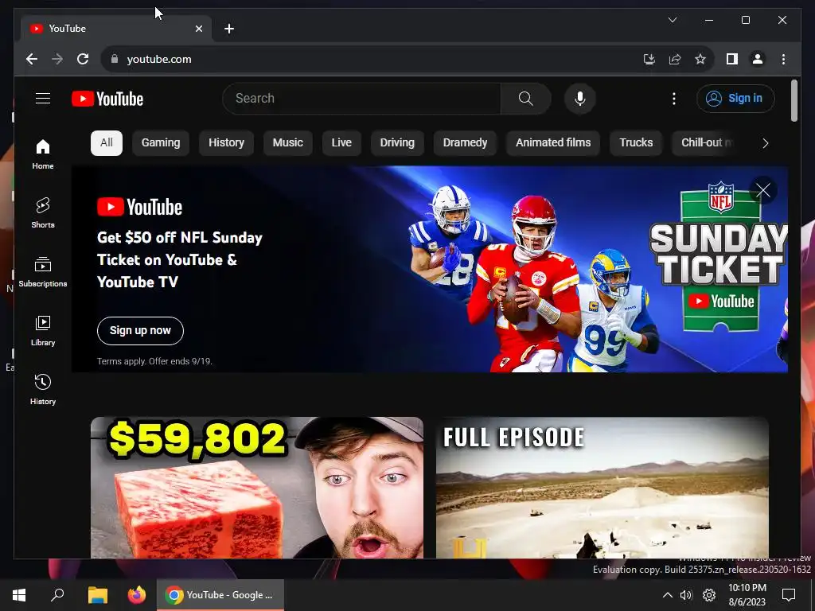This screenshot has height=611, width=815.
Task: Open the notification center icon
Action: pos(789,595)
